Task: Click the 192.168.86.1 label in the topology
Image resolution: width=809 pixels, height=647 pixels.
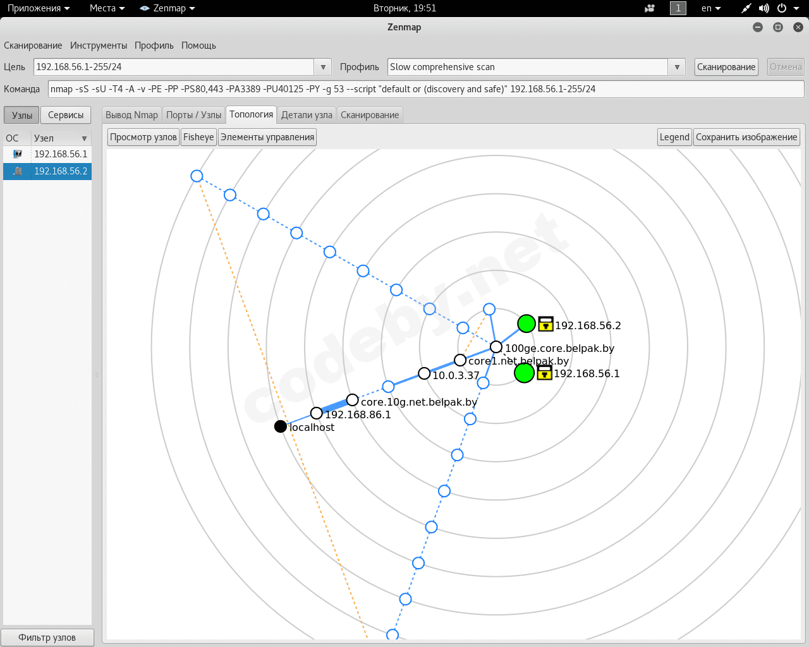Action: pos(358,414)
